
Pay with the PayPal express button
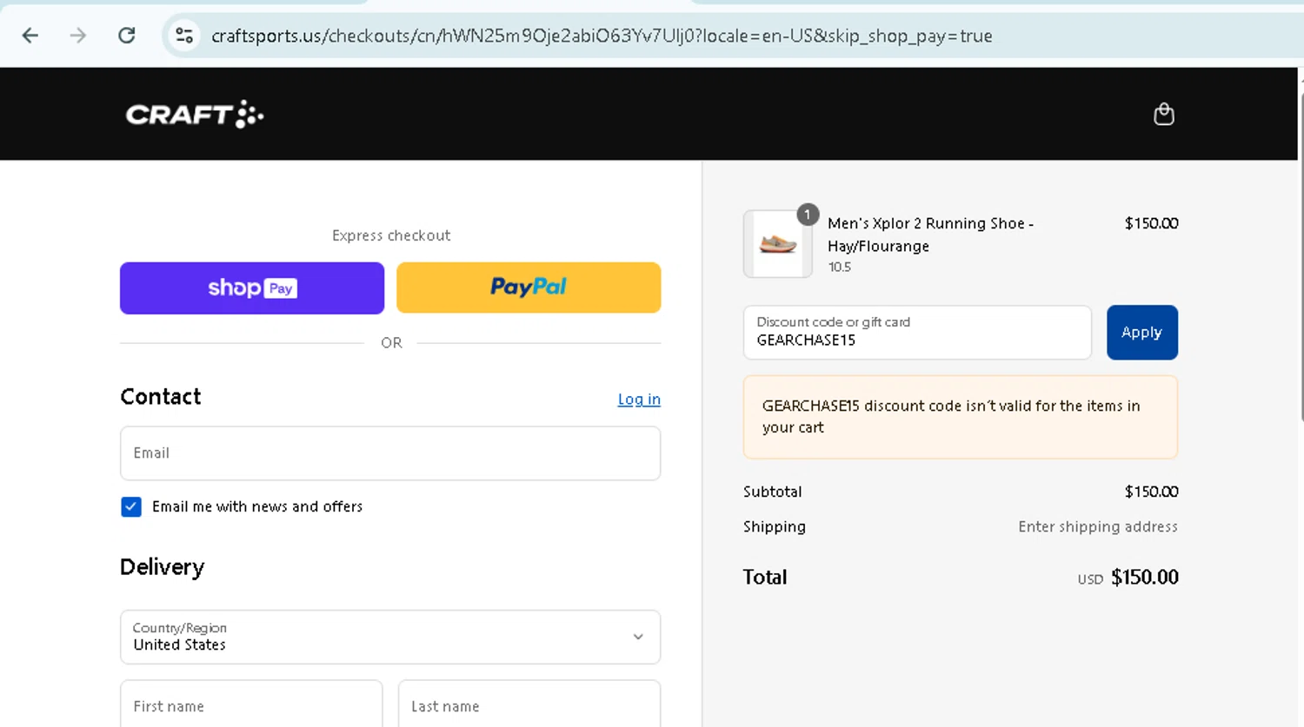pyautogui.click(x=529, y=287)
